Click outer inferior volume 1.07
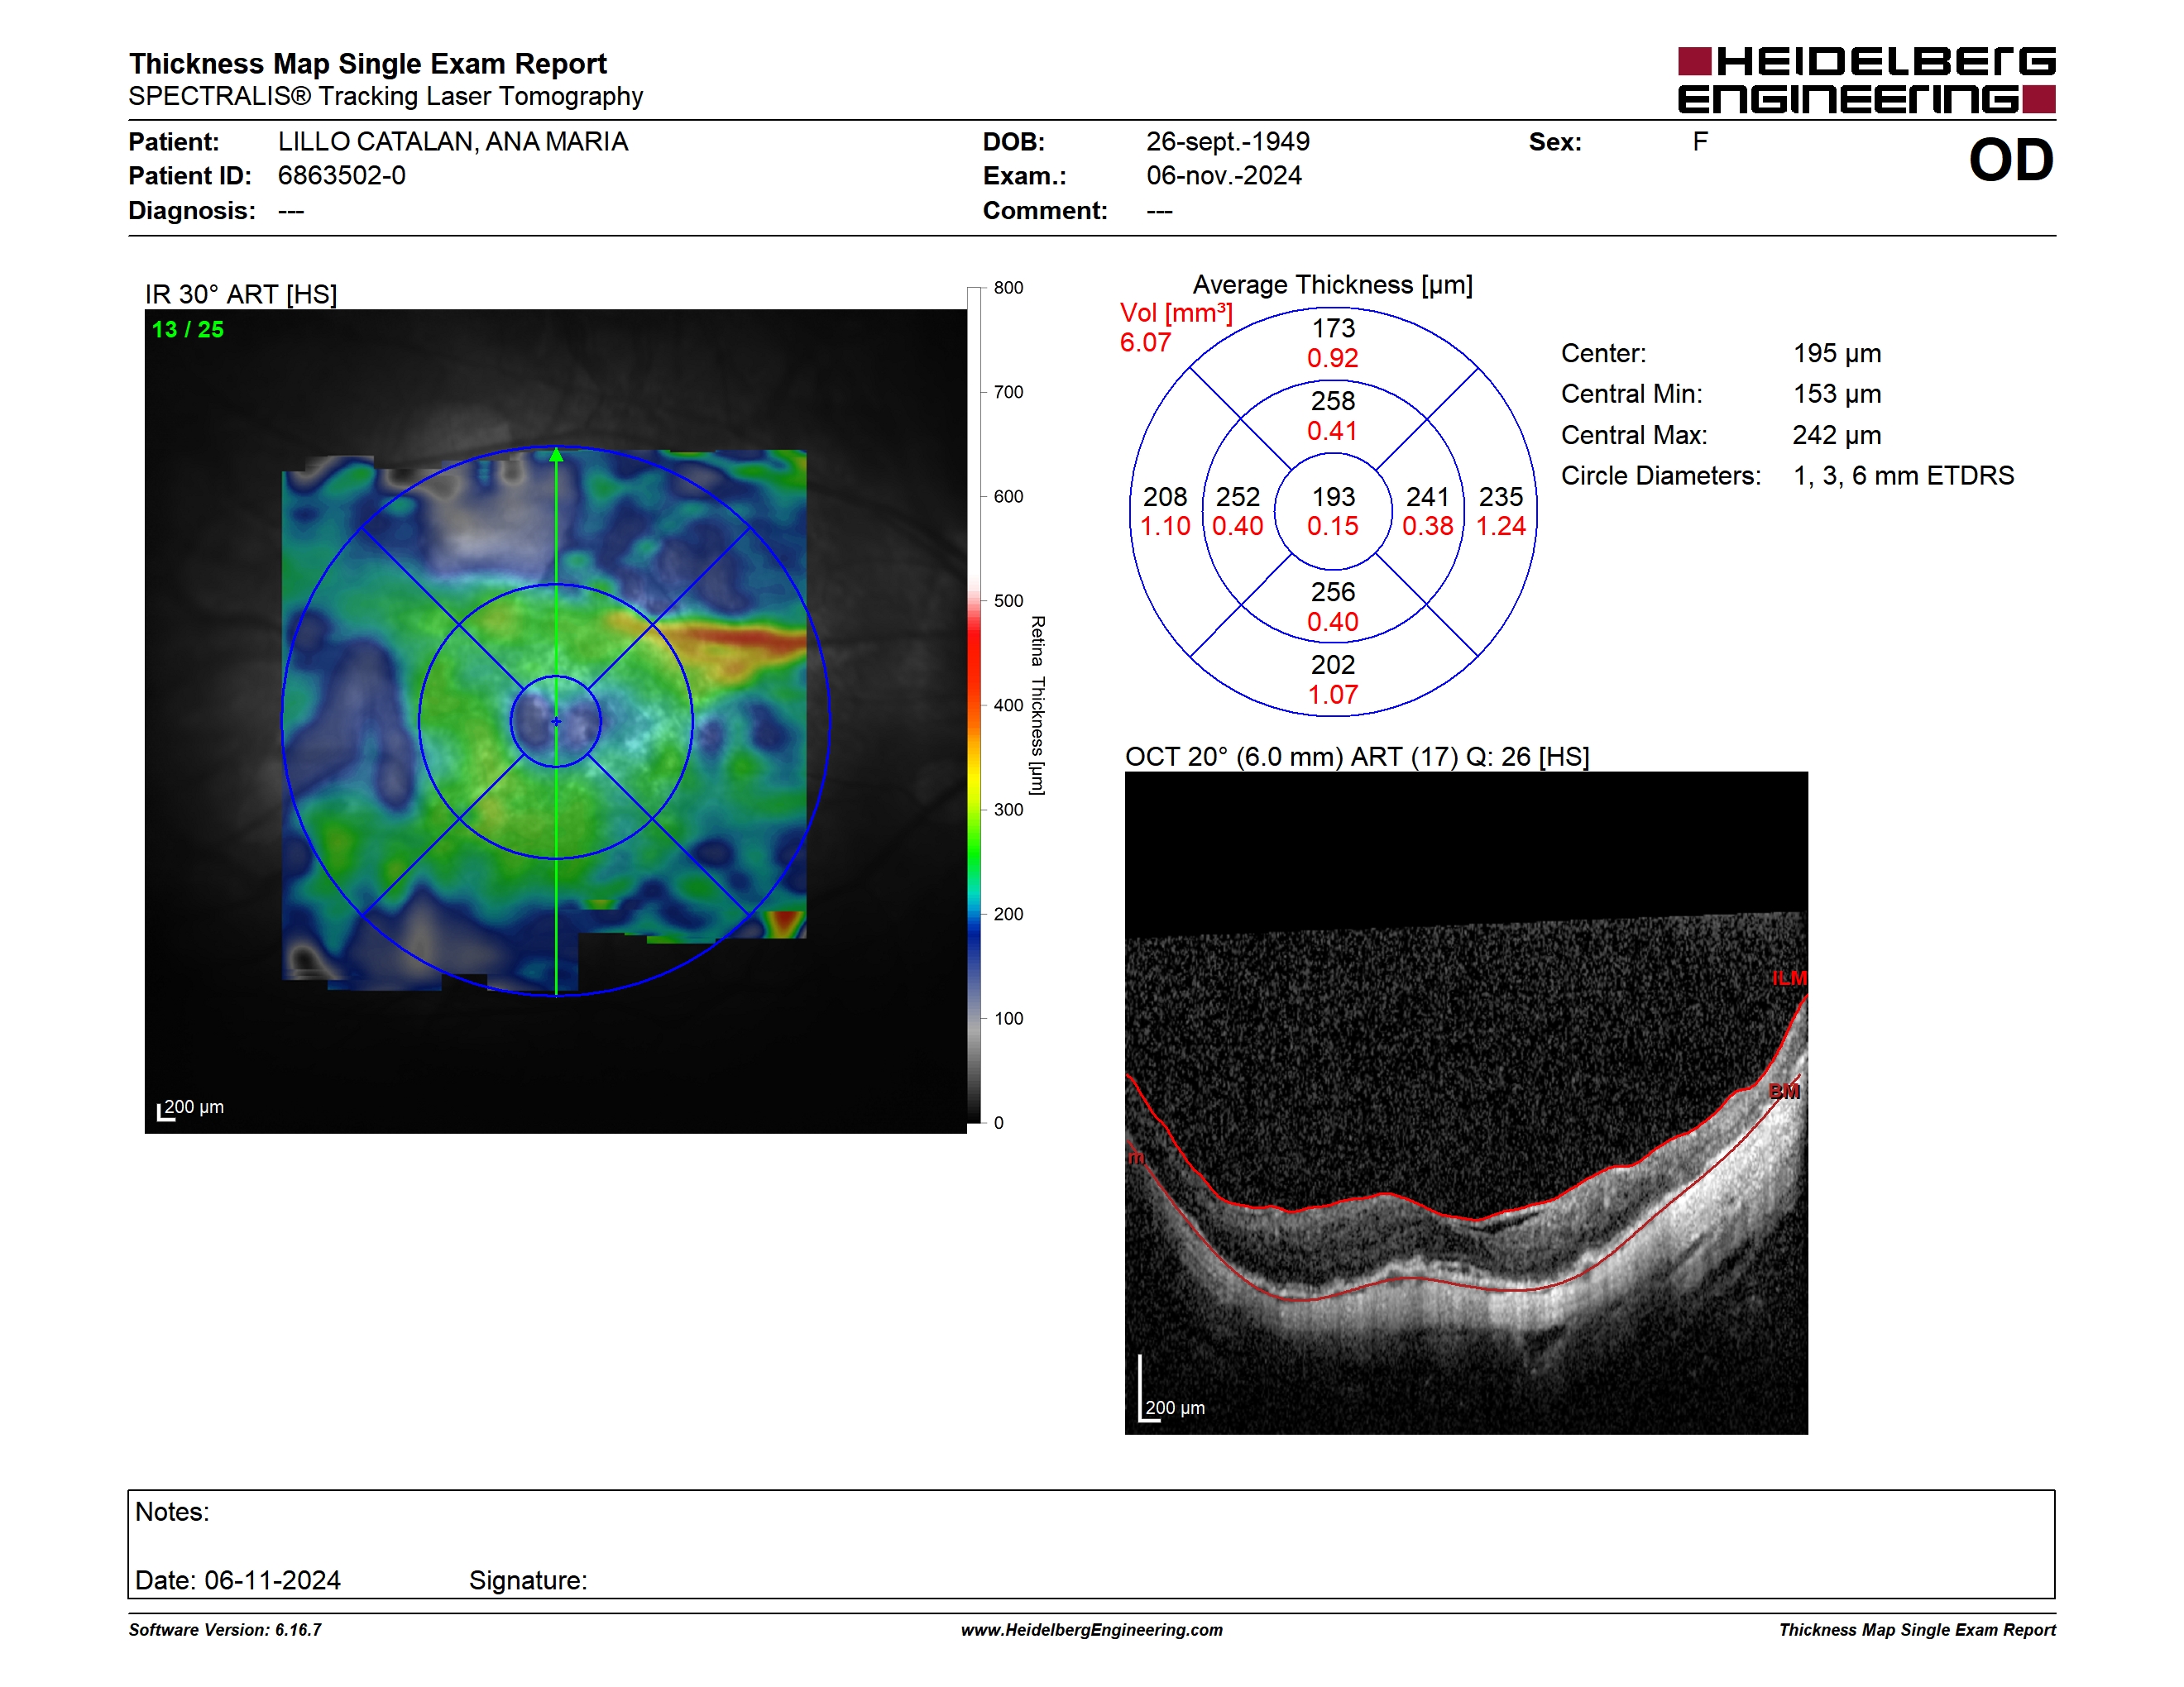Screen dimensions: 2184x1687 coord(1333,695)
